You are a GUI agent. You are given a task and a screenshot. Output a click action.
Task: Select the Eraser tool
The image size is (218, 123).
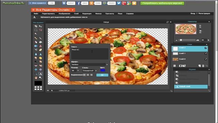[36, 42]
